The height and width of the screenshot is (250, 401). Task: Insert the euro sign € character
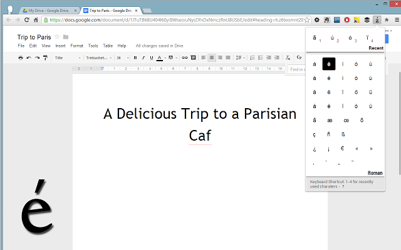[x=343, y=148]
